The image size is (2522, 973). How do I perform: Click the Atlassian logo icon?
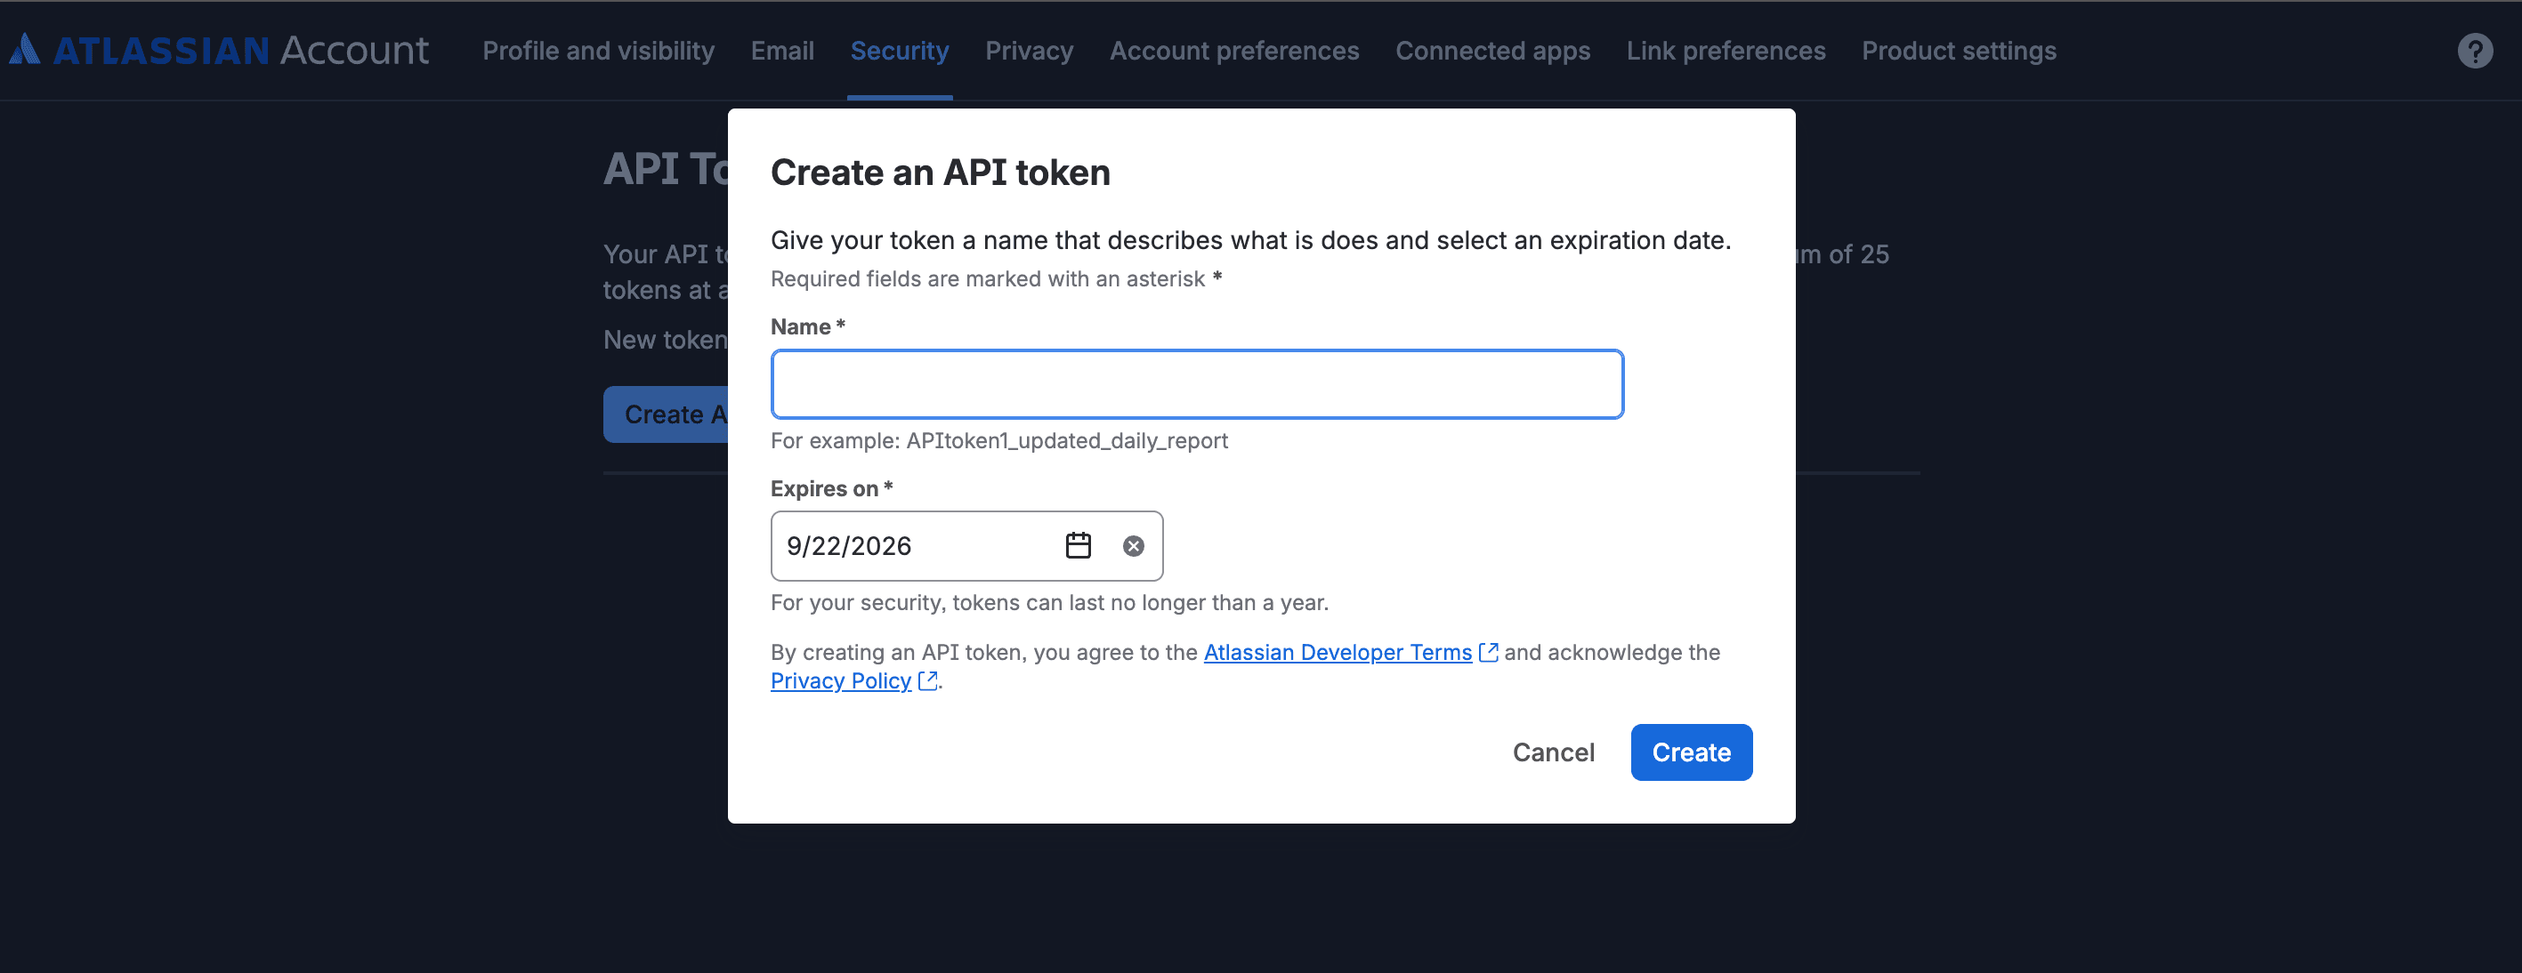pyautogui.click(x=25, y=49)
